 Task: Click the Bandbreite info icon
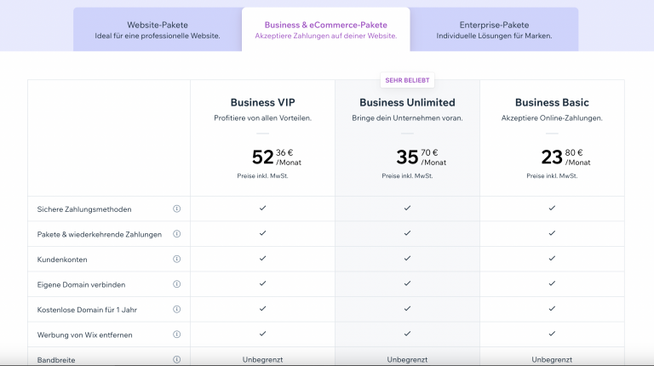tap(177, 360)
